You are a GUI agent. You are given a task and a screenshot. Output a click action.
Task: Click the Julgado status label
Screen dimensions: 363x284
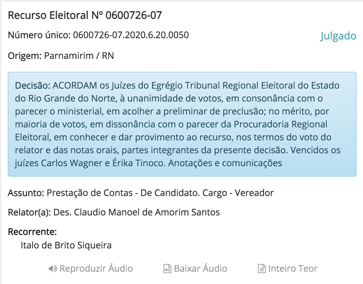point(338,36)
